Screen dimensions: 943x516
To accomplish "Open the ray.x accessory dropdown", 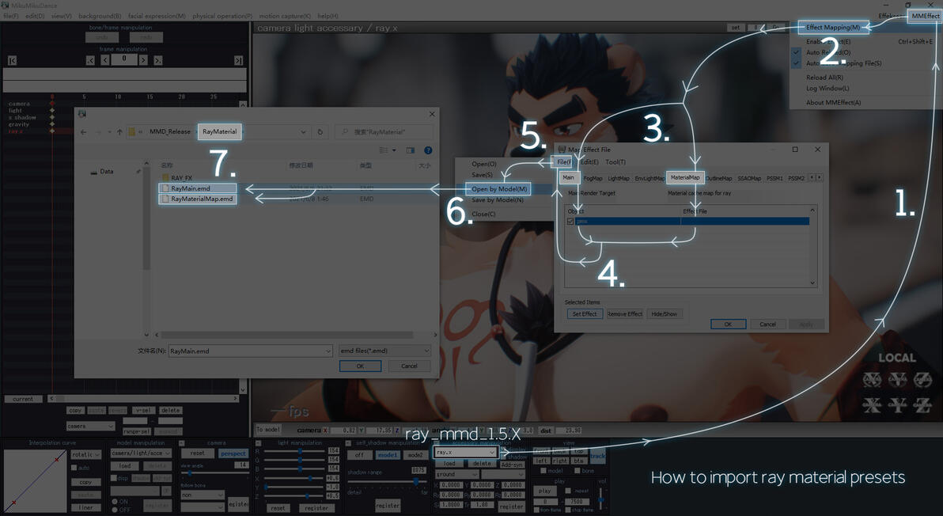I will pos(465,452).
